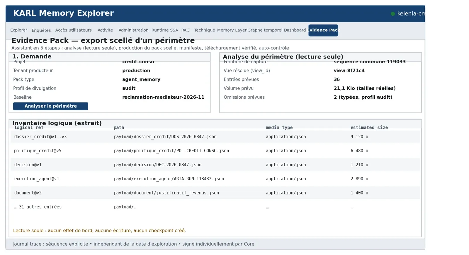The height and width of the screenshot is (255, 469).
Task: Click the KARL Memory Explorer title
Action: click(x=63, y=13)
